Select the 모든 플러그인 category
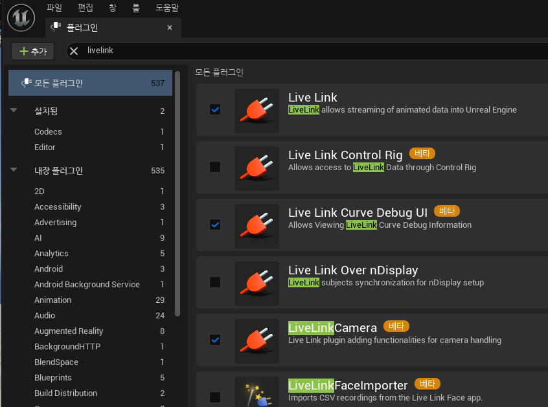This screenshot has width=548, height=407. click(x=90, y=83)
